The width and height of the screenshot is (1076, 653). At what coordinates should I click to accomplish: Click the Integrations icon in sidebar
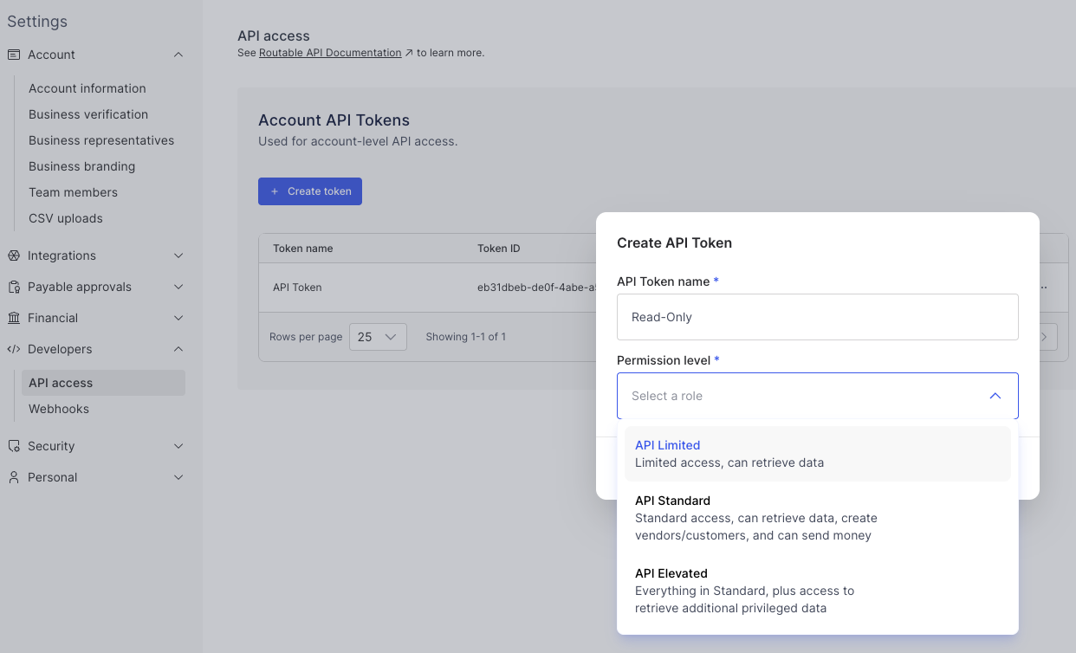click(x=14, y=255)
